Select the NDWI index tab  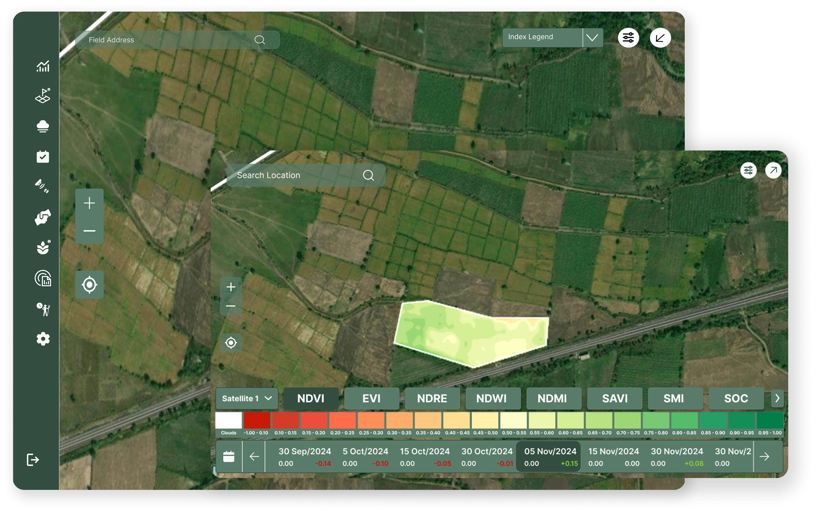pos(493,398)
